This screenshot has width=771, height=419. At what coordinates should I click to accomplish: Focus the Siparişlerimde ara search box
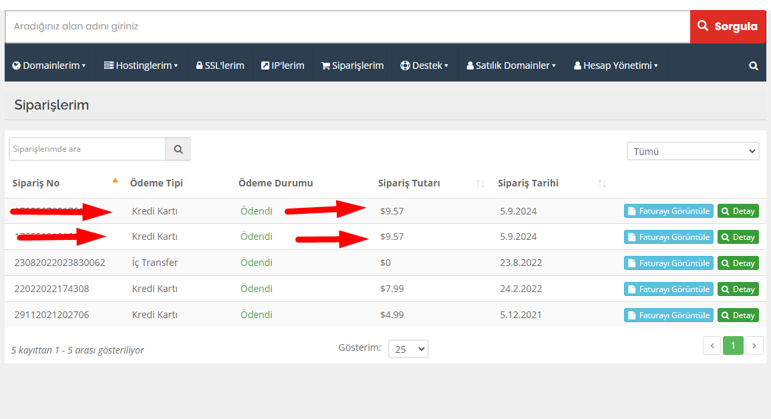[x=88, y=149]
